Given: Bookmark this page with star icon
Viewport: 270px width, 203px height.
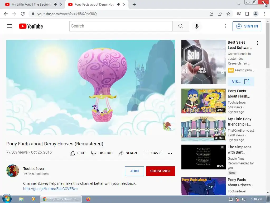Looking at the screenshot, I should [x=228, y=14].
